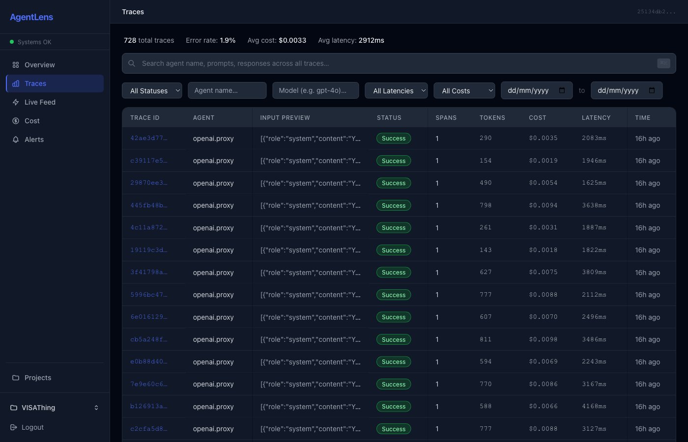Expand the VISAThing project switcher

[x=55, y=408]
